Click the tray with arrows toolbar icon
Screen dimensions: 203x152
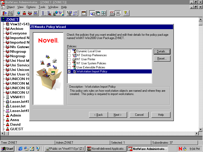click(36, 13)
